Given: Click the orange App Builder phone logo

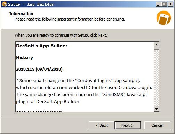Looking at the screenshot, I should (164, 18).
